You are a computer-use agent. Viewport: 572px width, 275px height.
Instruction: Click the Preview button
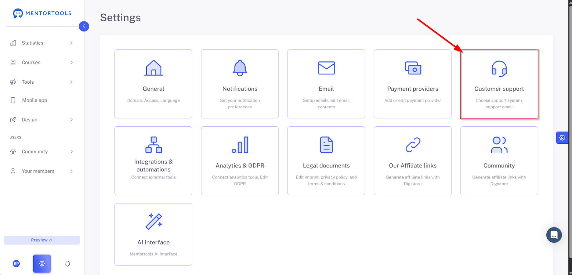tap(42, 240)
